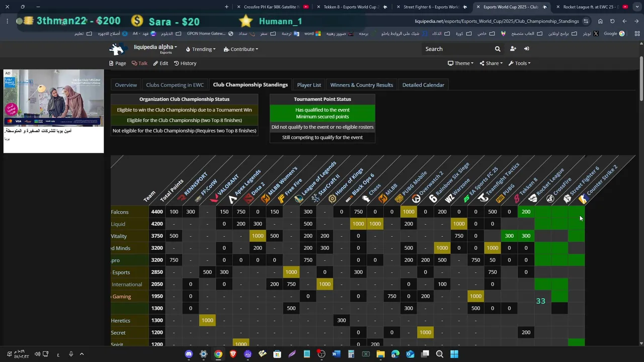This screenshot has width=644, height=362.
Task: Open Microsoft Word from the taskbar
Action: (x=336, y=354)
